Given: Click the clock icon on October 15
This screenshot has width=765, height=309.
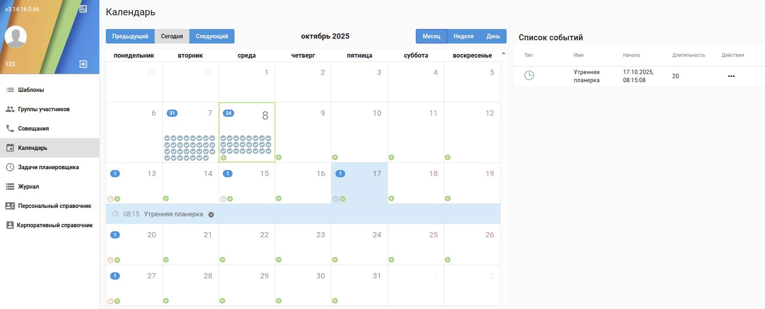Looking at the screenshot, I should point(223,199).
